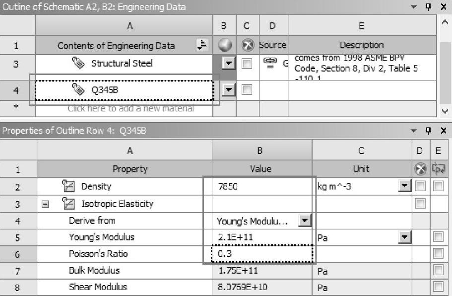Click the suppress icon in Properties column D header
This screenshot has height=296, width=452.
pyautogui.click(x=420, y=169)
